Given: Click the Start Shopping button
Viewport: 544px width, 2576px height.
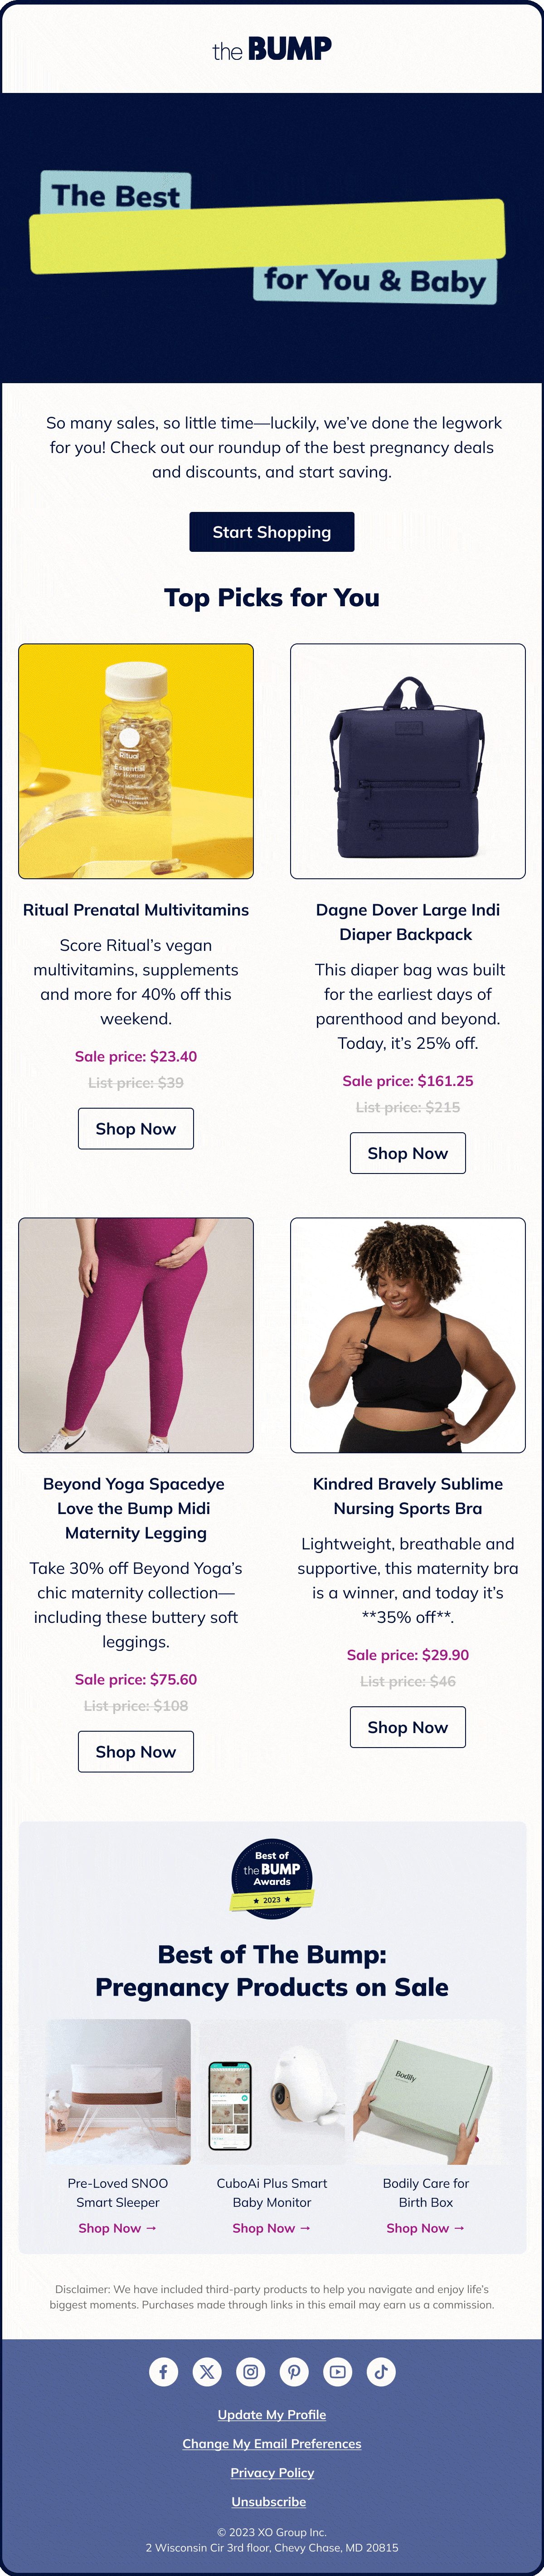Looking at the screenshot, I should click(272, 532).
